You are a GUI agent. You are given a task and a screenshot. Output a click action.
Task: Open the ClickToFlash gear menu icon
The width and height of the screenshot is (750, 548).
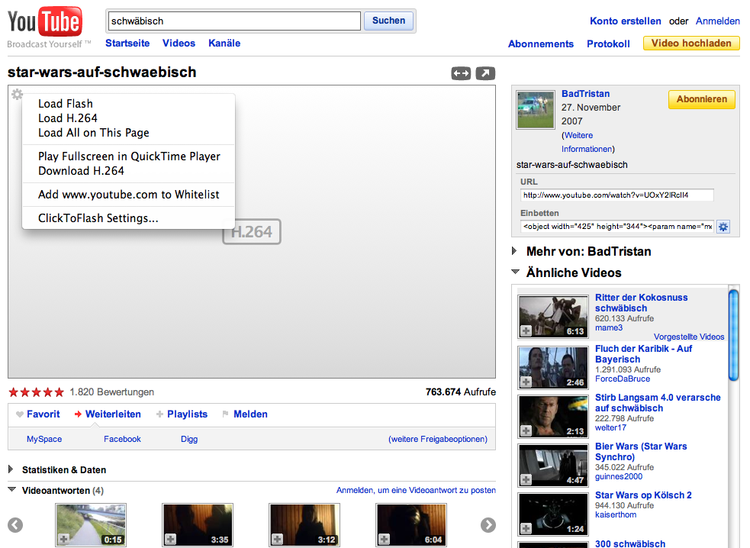[x=18, y=95]
